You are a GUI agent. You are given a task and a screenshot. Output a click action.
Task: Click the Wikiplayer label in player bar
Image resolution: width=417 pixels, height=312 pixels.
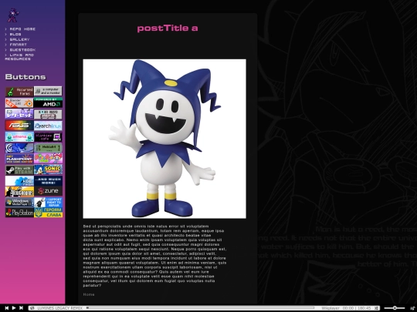pos(330,308)
